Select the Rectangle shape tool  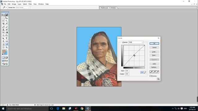(6, 41)
